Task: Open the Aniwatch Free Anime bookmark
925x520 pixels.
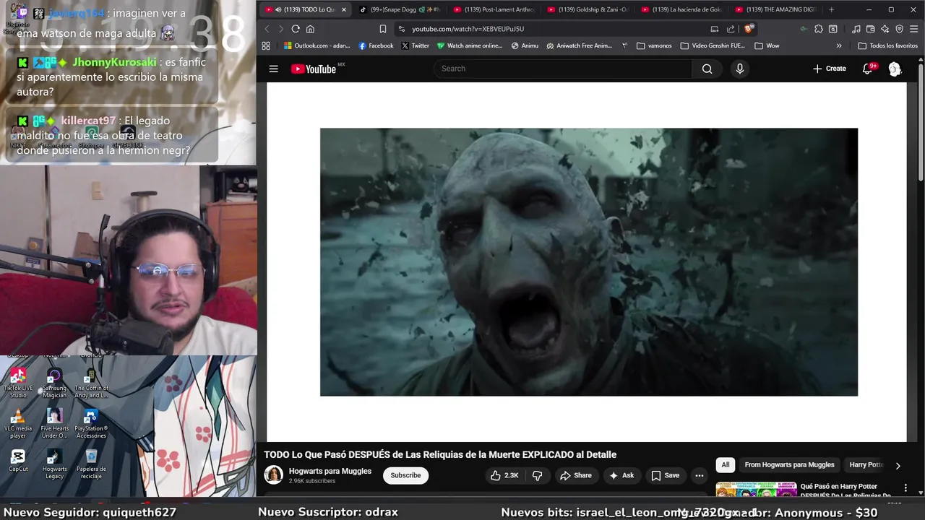Action: (x=580, y=45)
